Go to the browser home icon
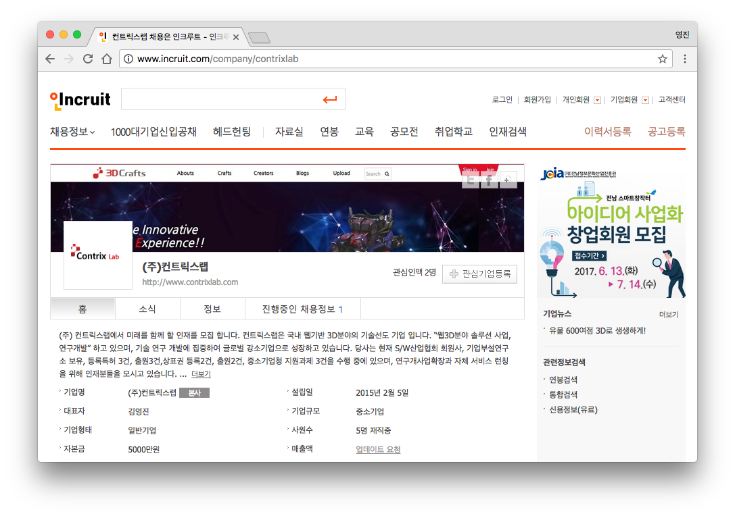Viewport: 735px width, 516px height. [107, 59]
